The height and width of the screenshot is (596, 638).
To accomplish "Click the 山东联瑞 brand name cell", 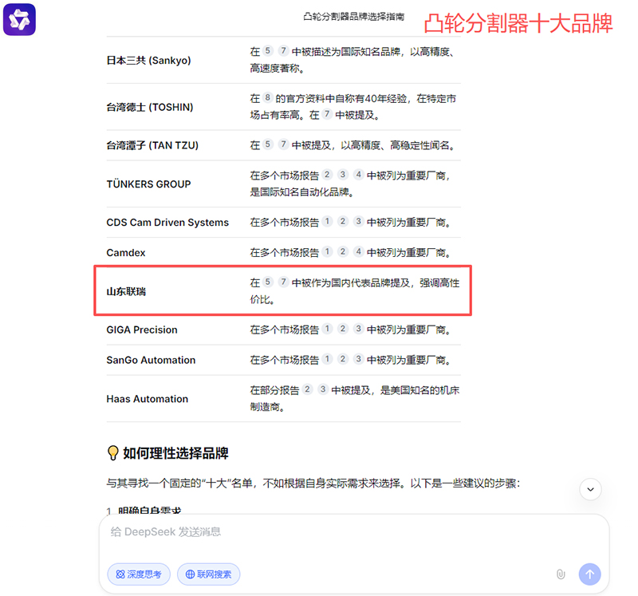I will 126,291.
